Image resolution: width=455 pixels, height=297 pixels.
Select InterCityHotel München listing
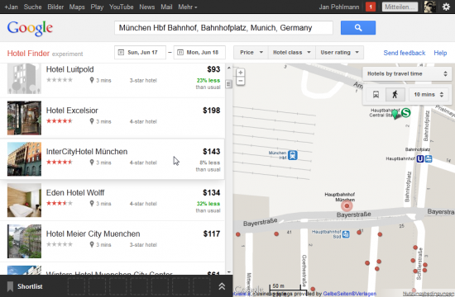point(113,159)
